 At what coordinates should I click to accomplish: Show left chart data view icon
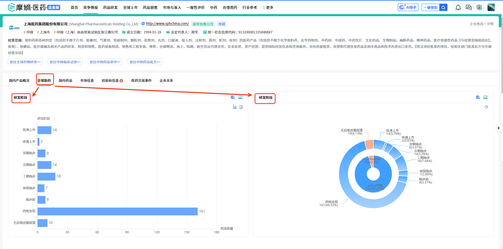coord(241,107)
